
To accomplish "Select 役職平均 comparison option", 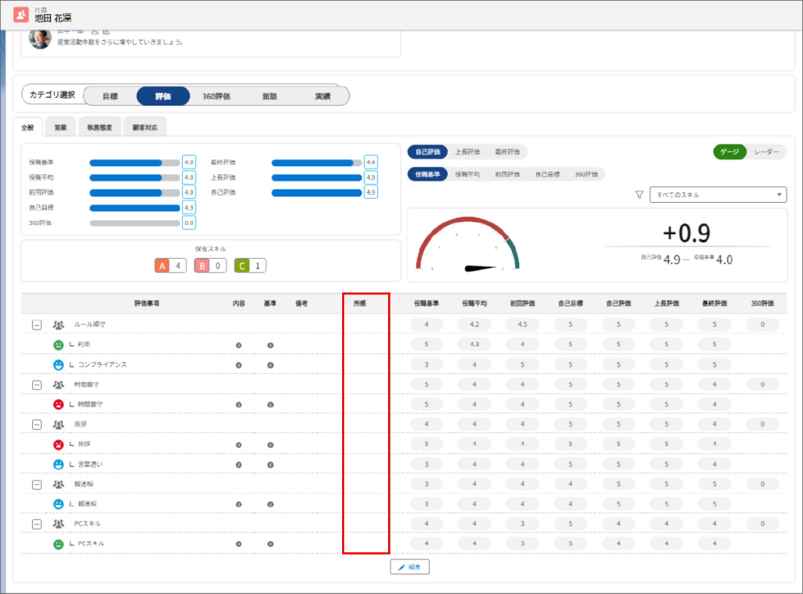I will point(467,174).
